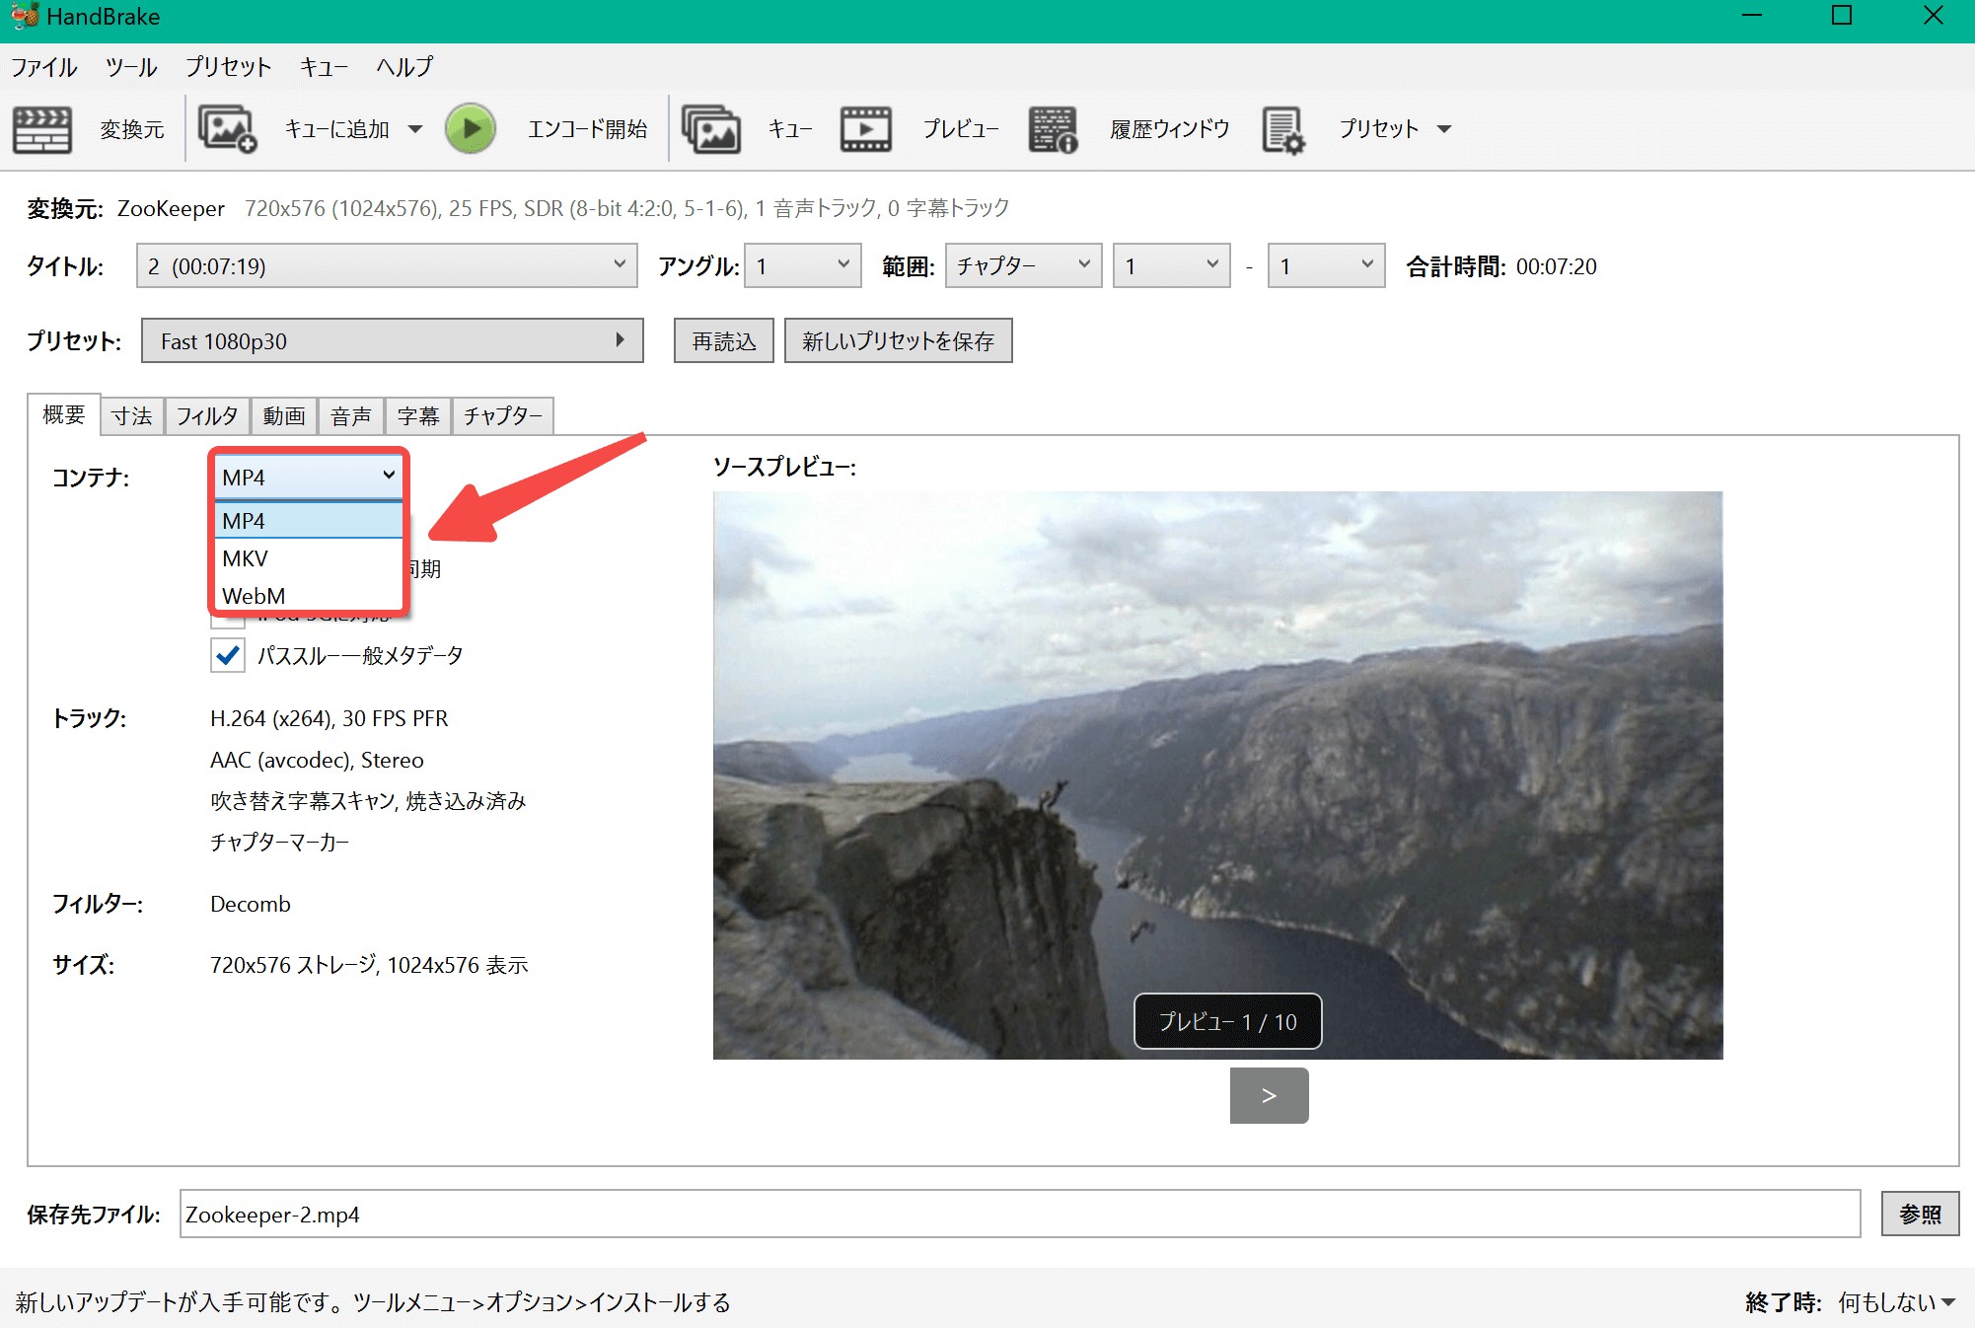The image size is (1975, 1328).
Task: Switch to the 寸法 tab
Action: 132,416
